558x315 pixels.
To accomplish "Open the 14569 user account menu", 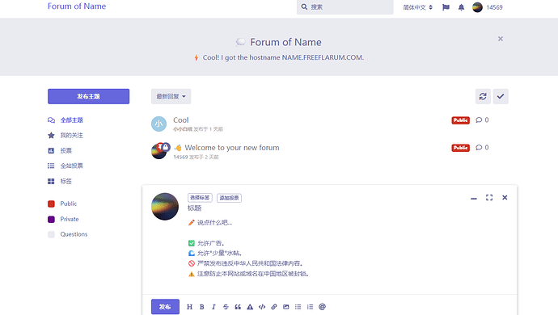I will 487,7.
